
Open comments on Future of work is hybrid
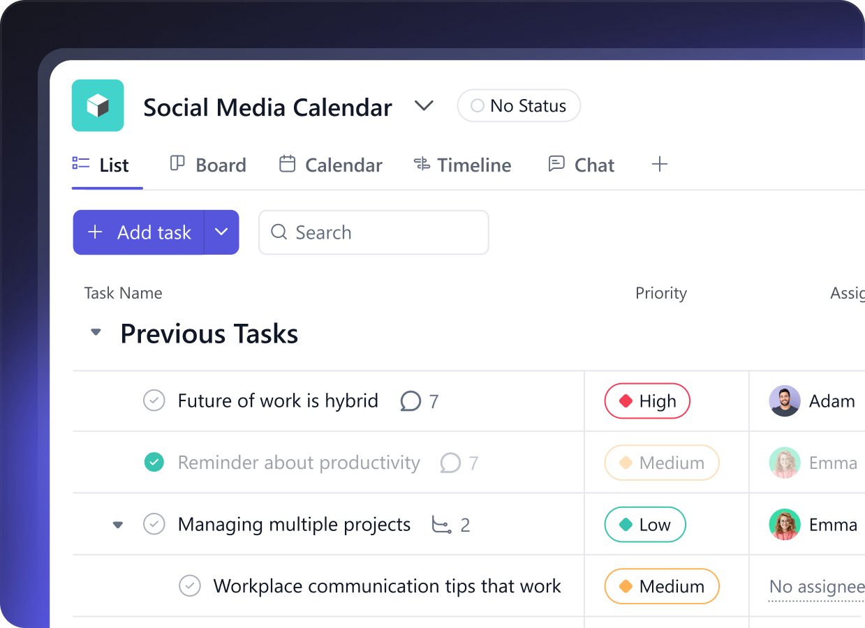411,401
